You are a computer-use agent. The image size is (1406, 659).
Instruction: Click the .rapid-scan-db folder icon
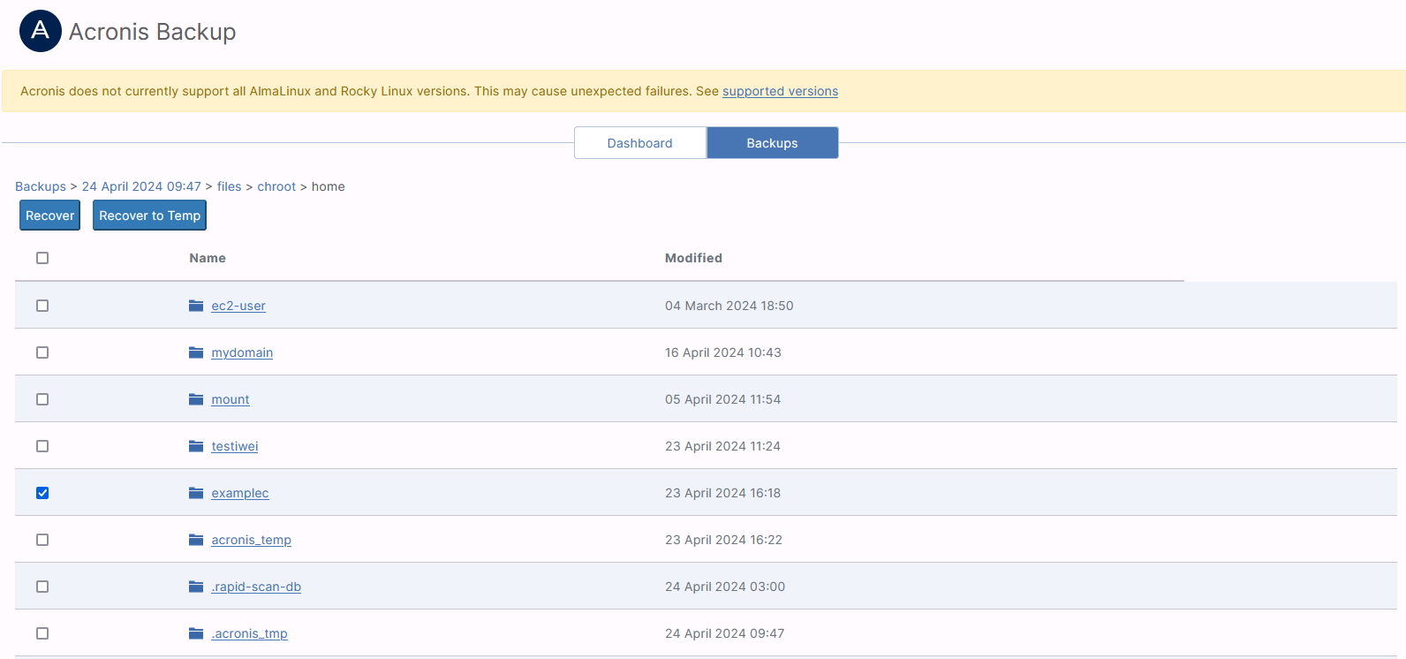point(196,587)
